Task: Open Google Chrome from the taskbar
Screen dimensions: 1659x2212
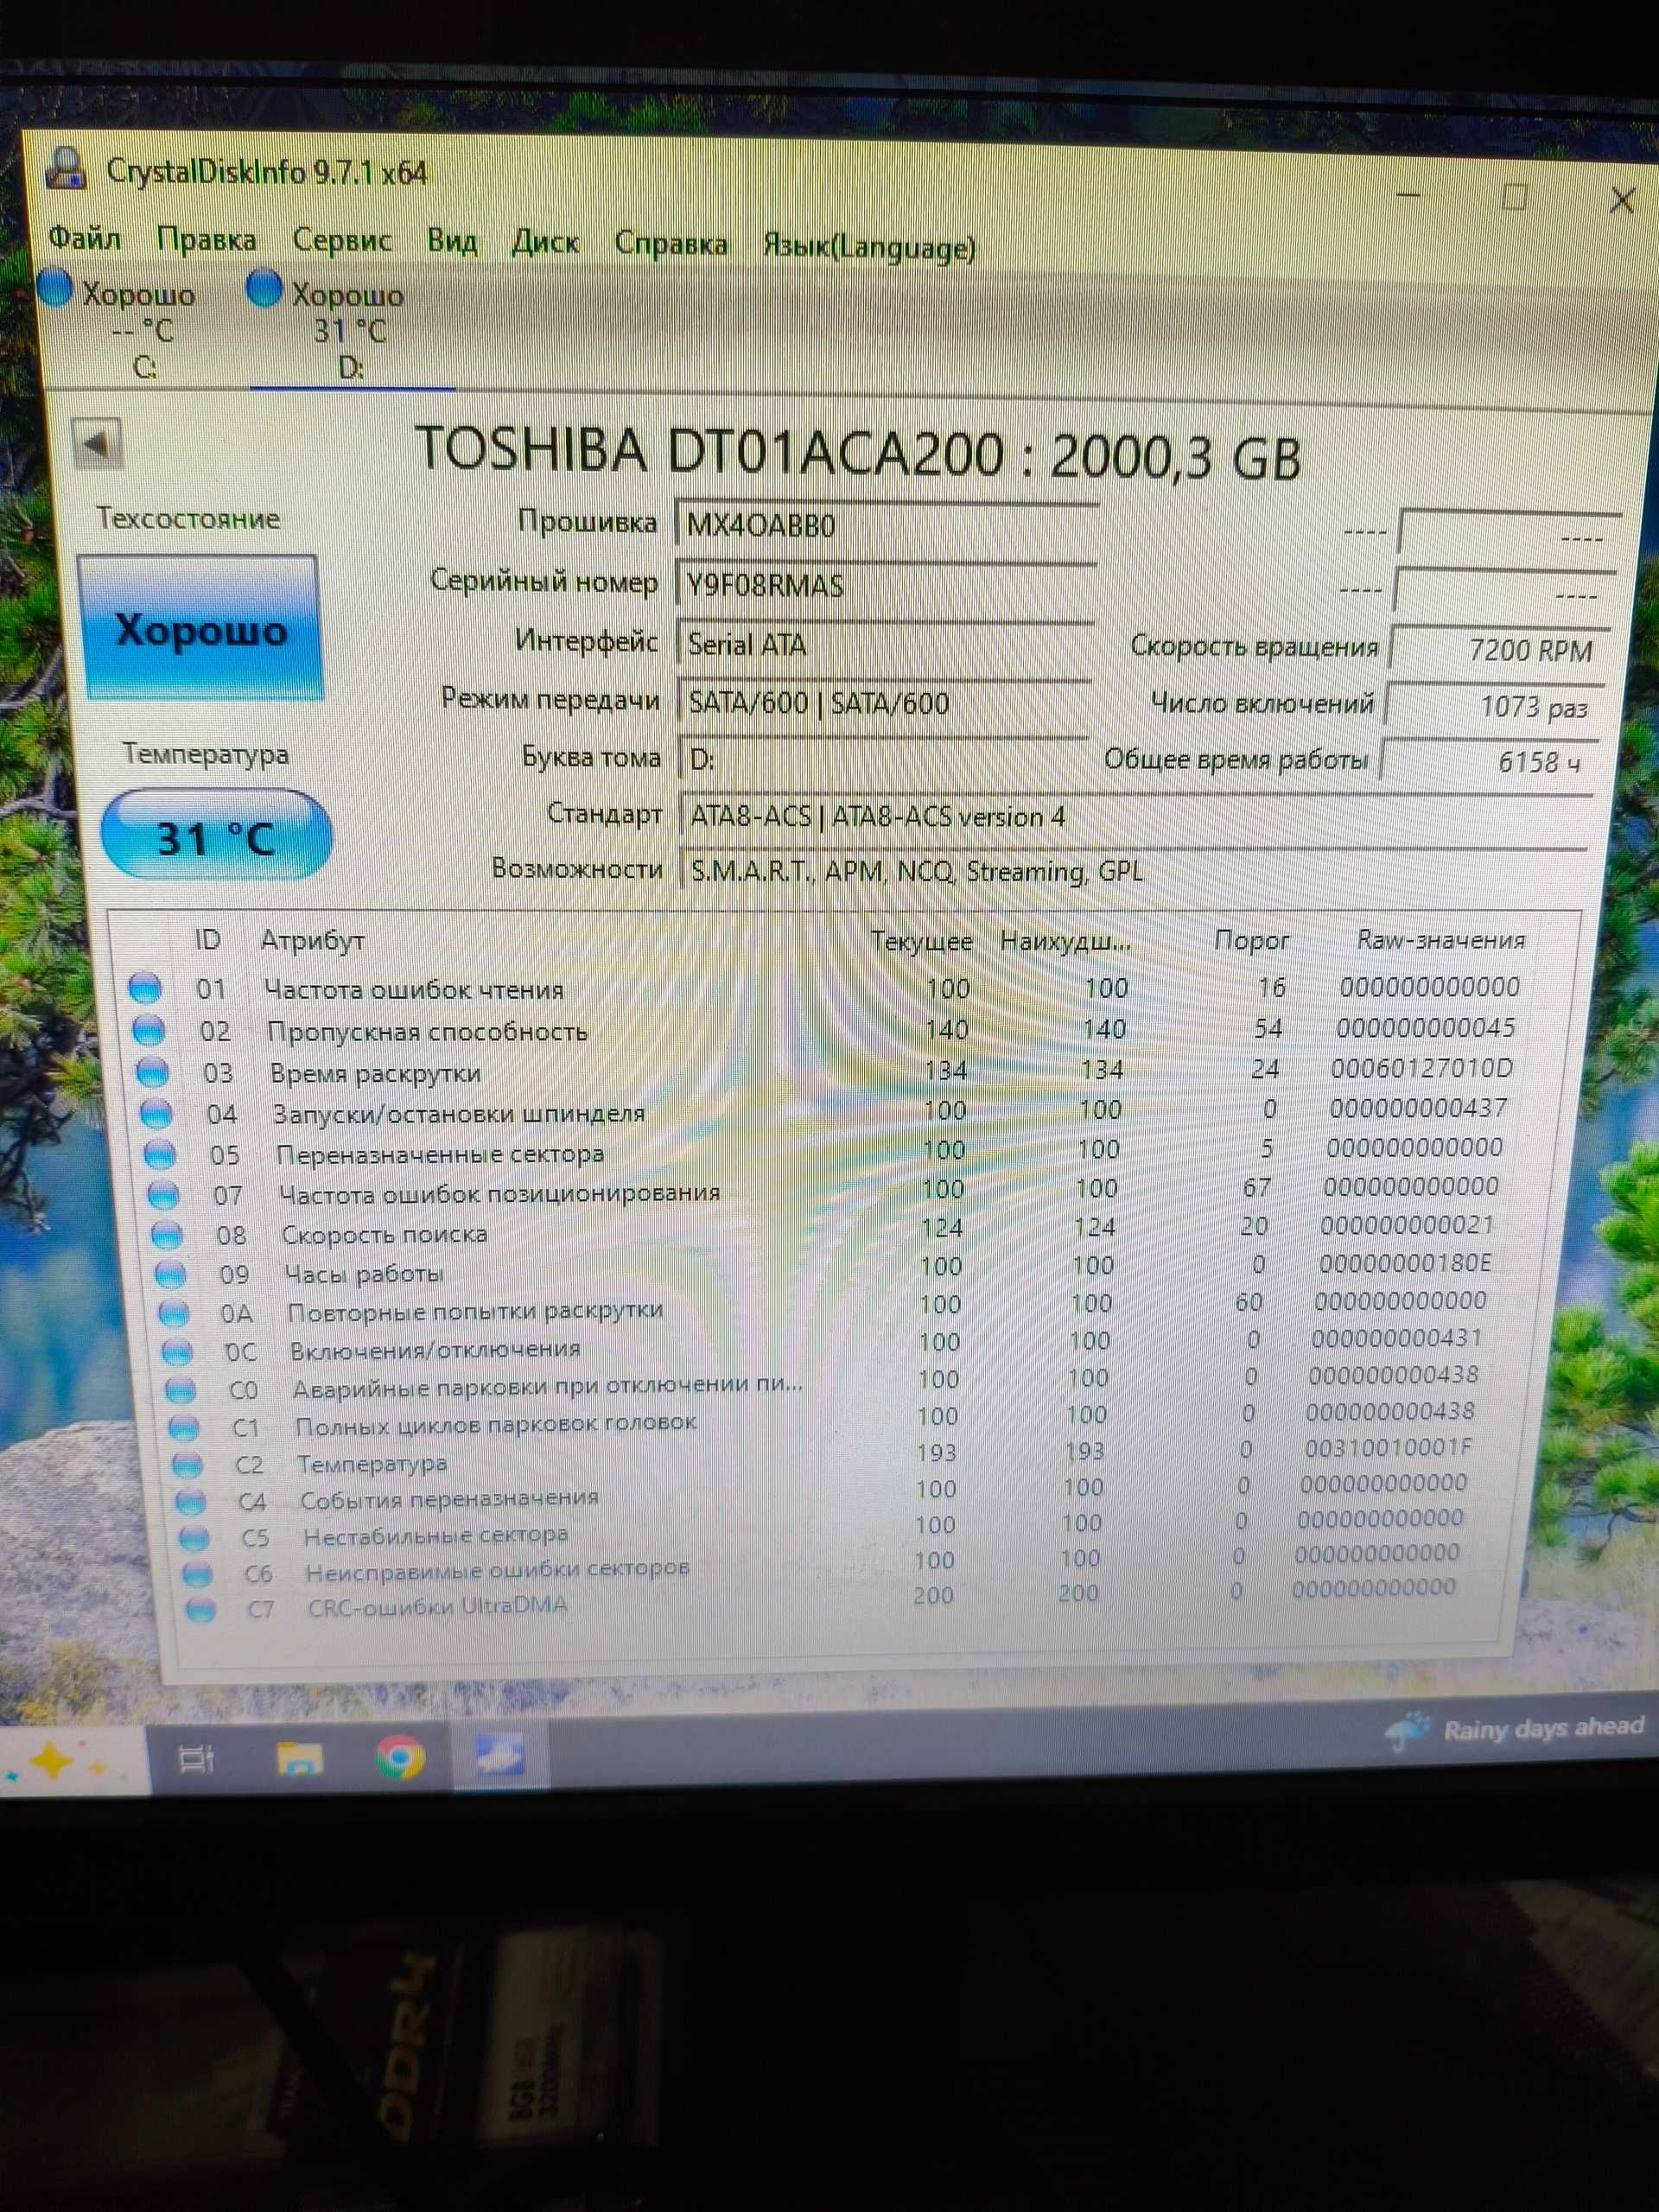Action: [400, 1757]
